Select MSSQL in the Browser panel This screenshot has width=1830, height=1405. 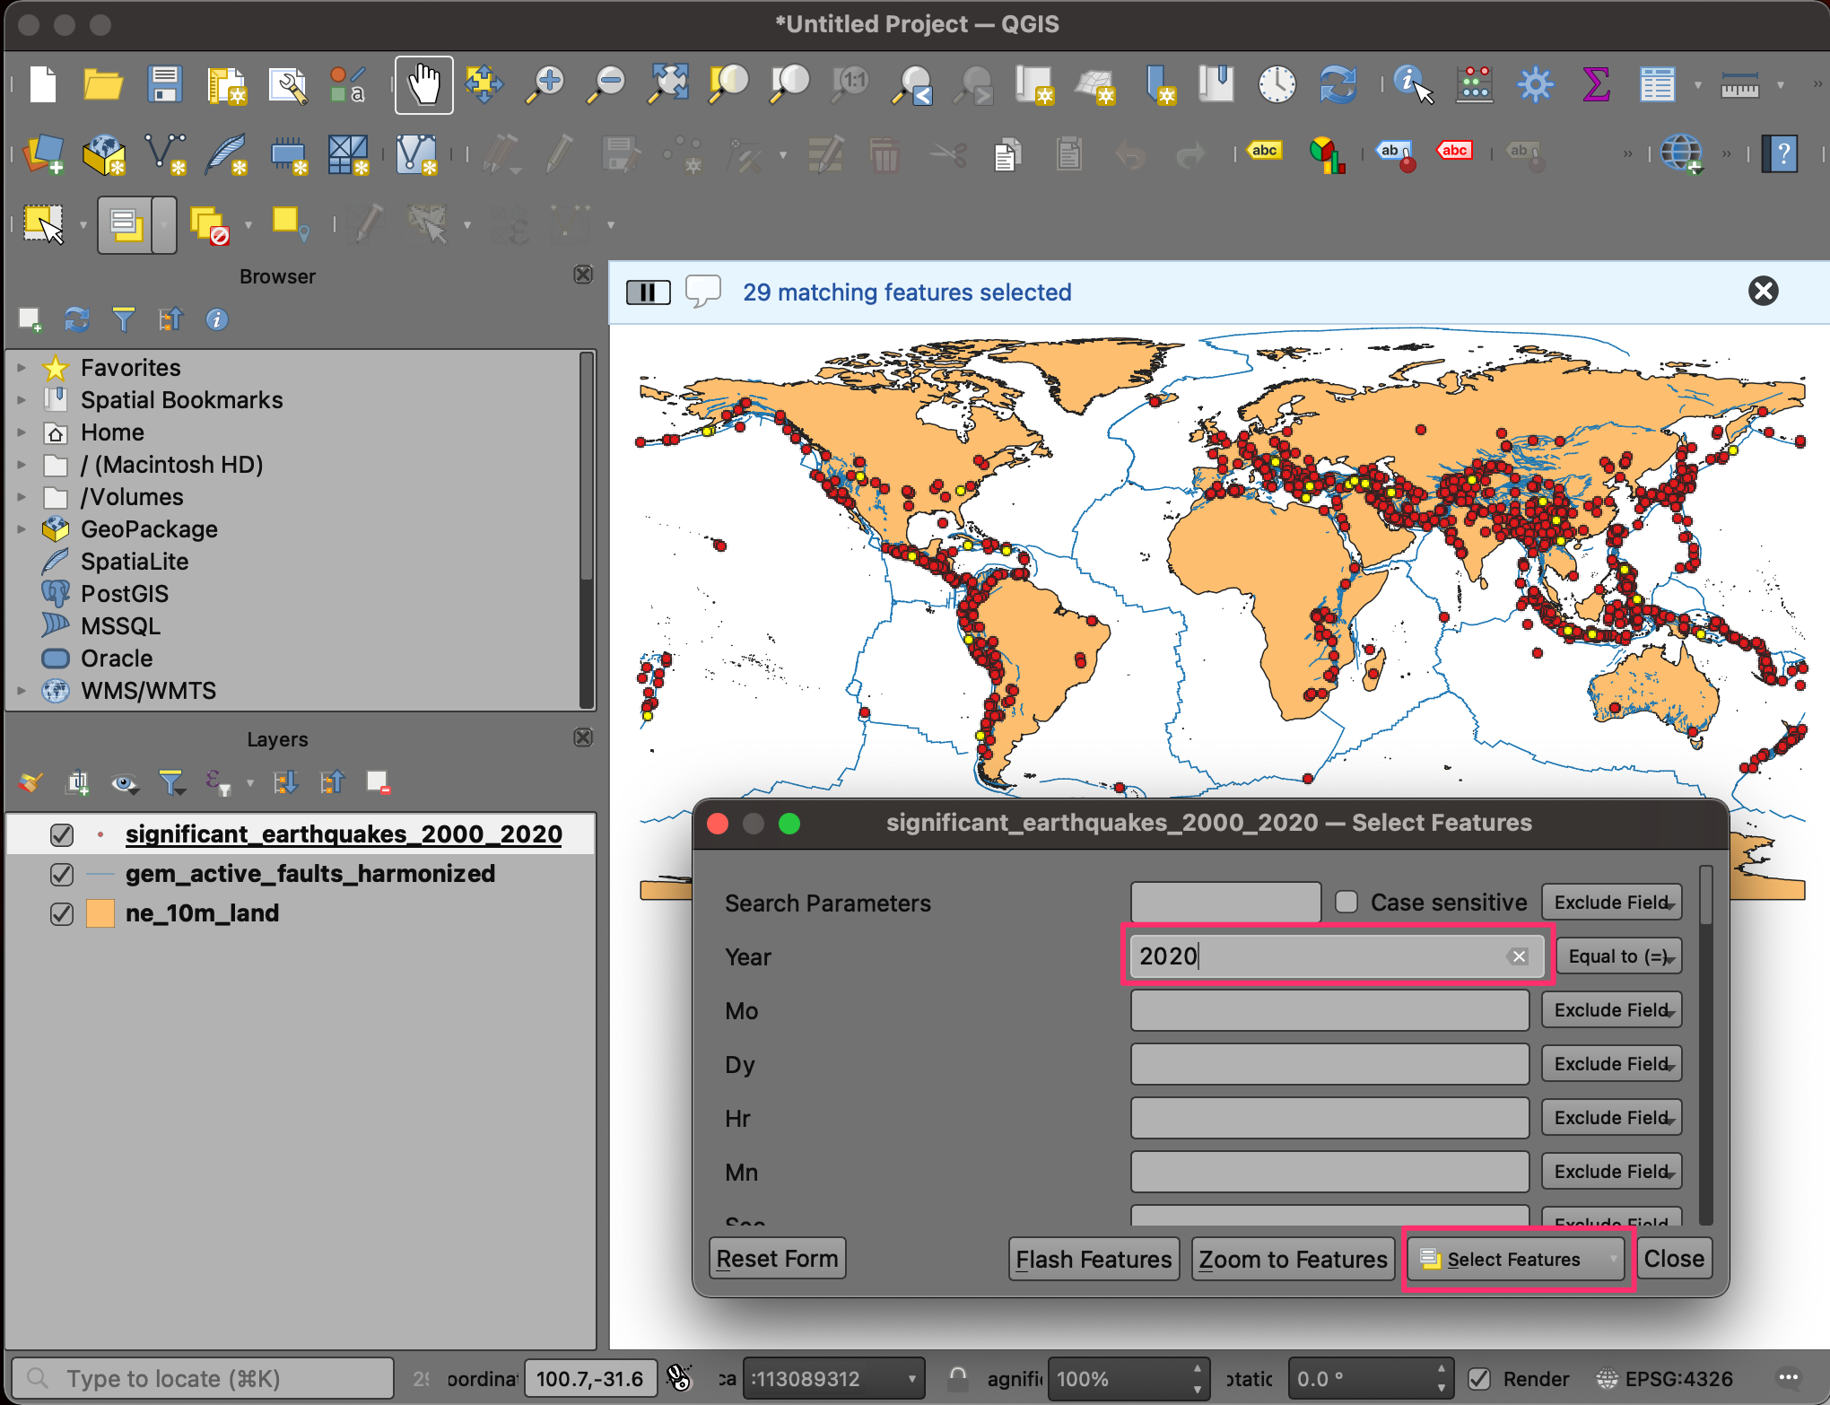[120, 626]
